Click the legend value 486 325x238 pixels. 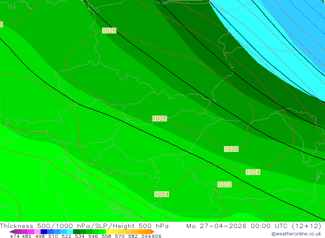[27, 236]
